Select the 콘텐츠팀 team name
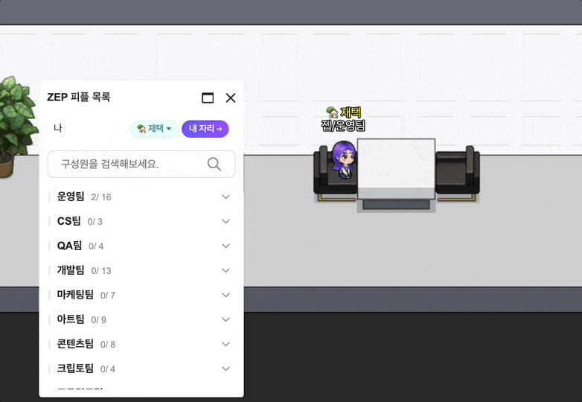 click(75, 344)
